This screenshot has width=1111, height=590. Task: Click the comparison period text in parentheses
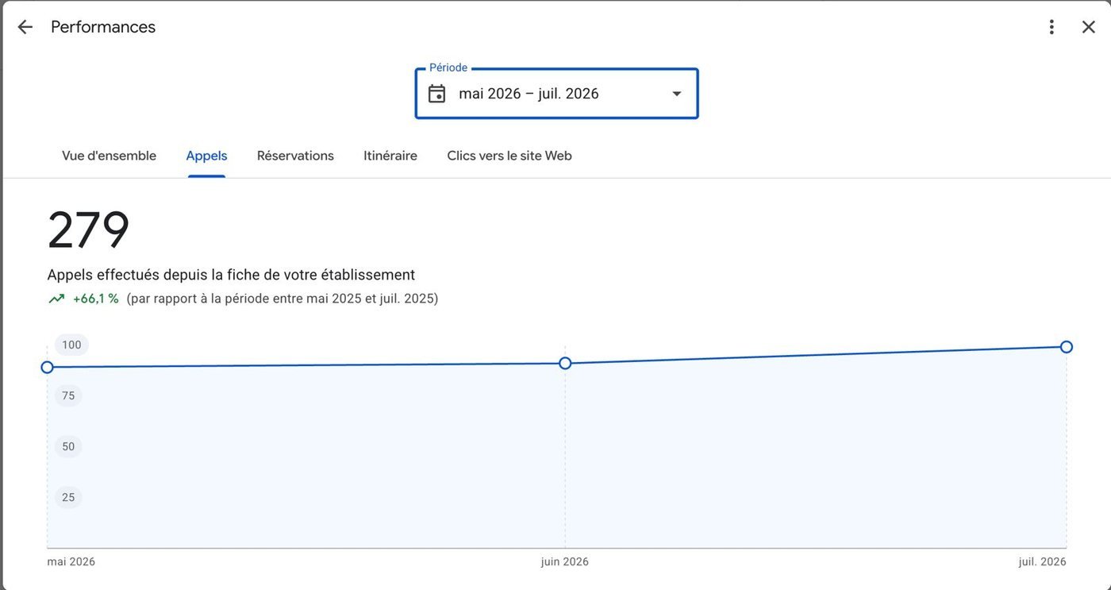[x=283, y=299]
